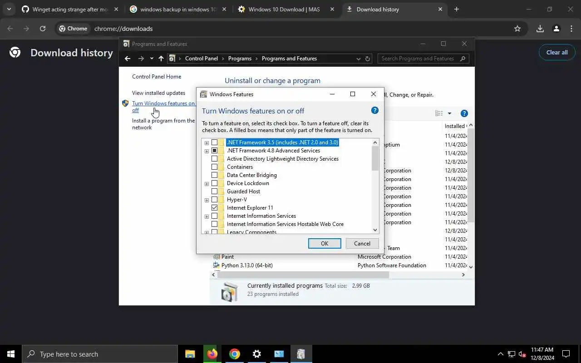
Task: Click the Control Panel breadcrumb
Action: click(x=202, y=59)
